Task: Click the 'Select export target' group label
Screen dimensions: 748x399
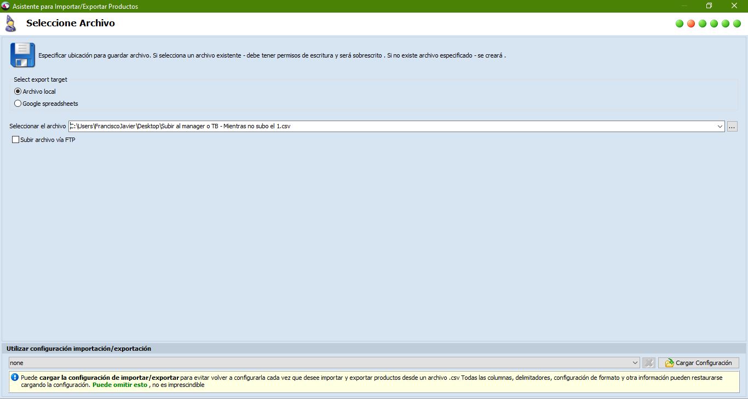Action: 41,79
